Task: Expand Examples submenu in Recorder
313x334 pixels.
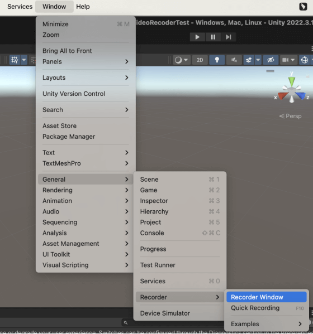Action: pyautogui.click(x=267, y=324)
